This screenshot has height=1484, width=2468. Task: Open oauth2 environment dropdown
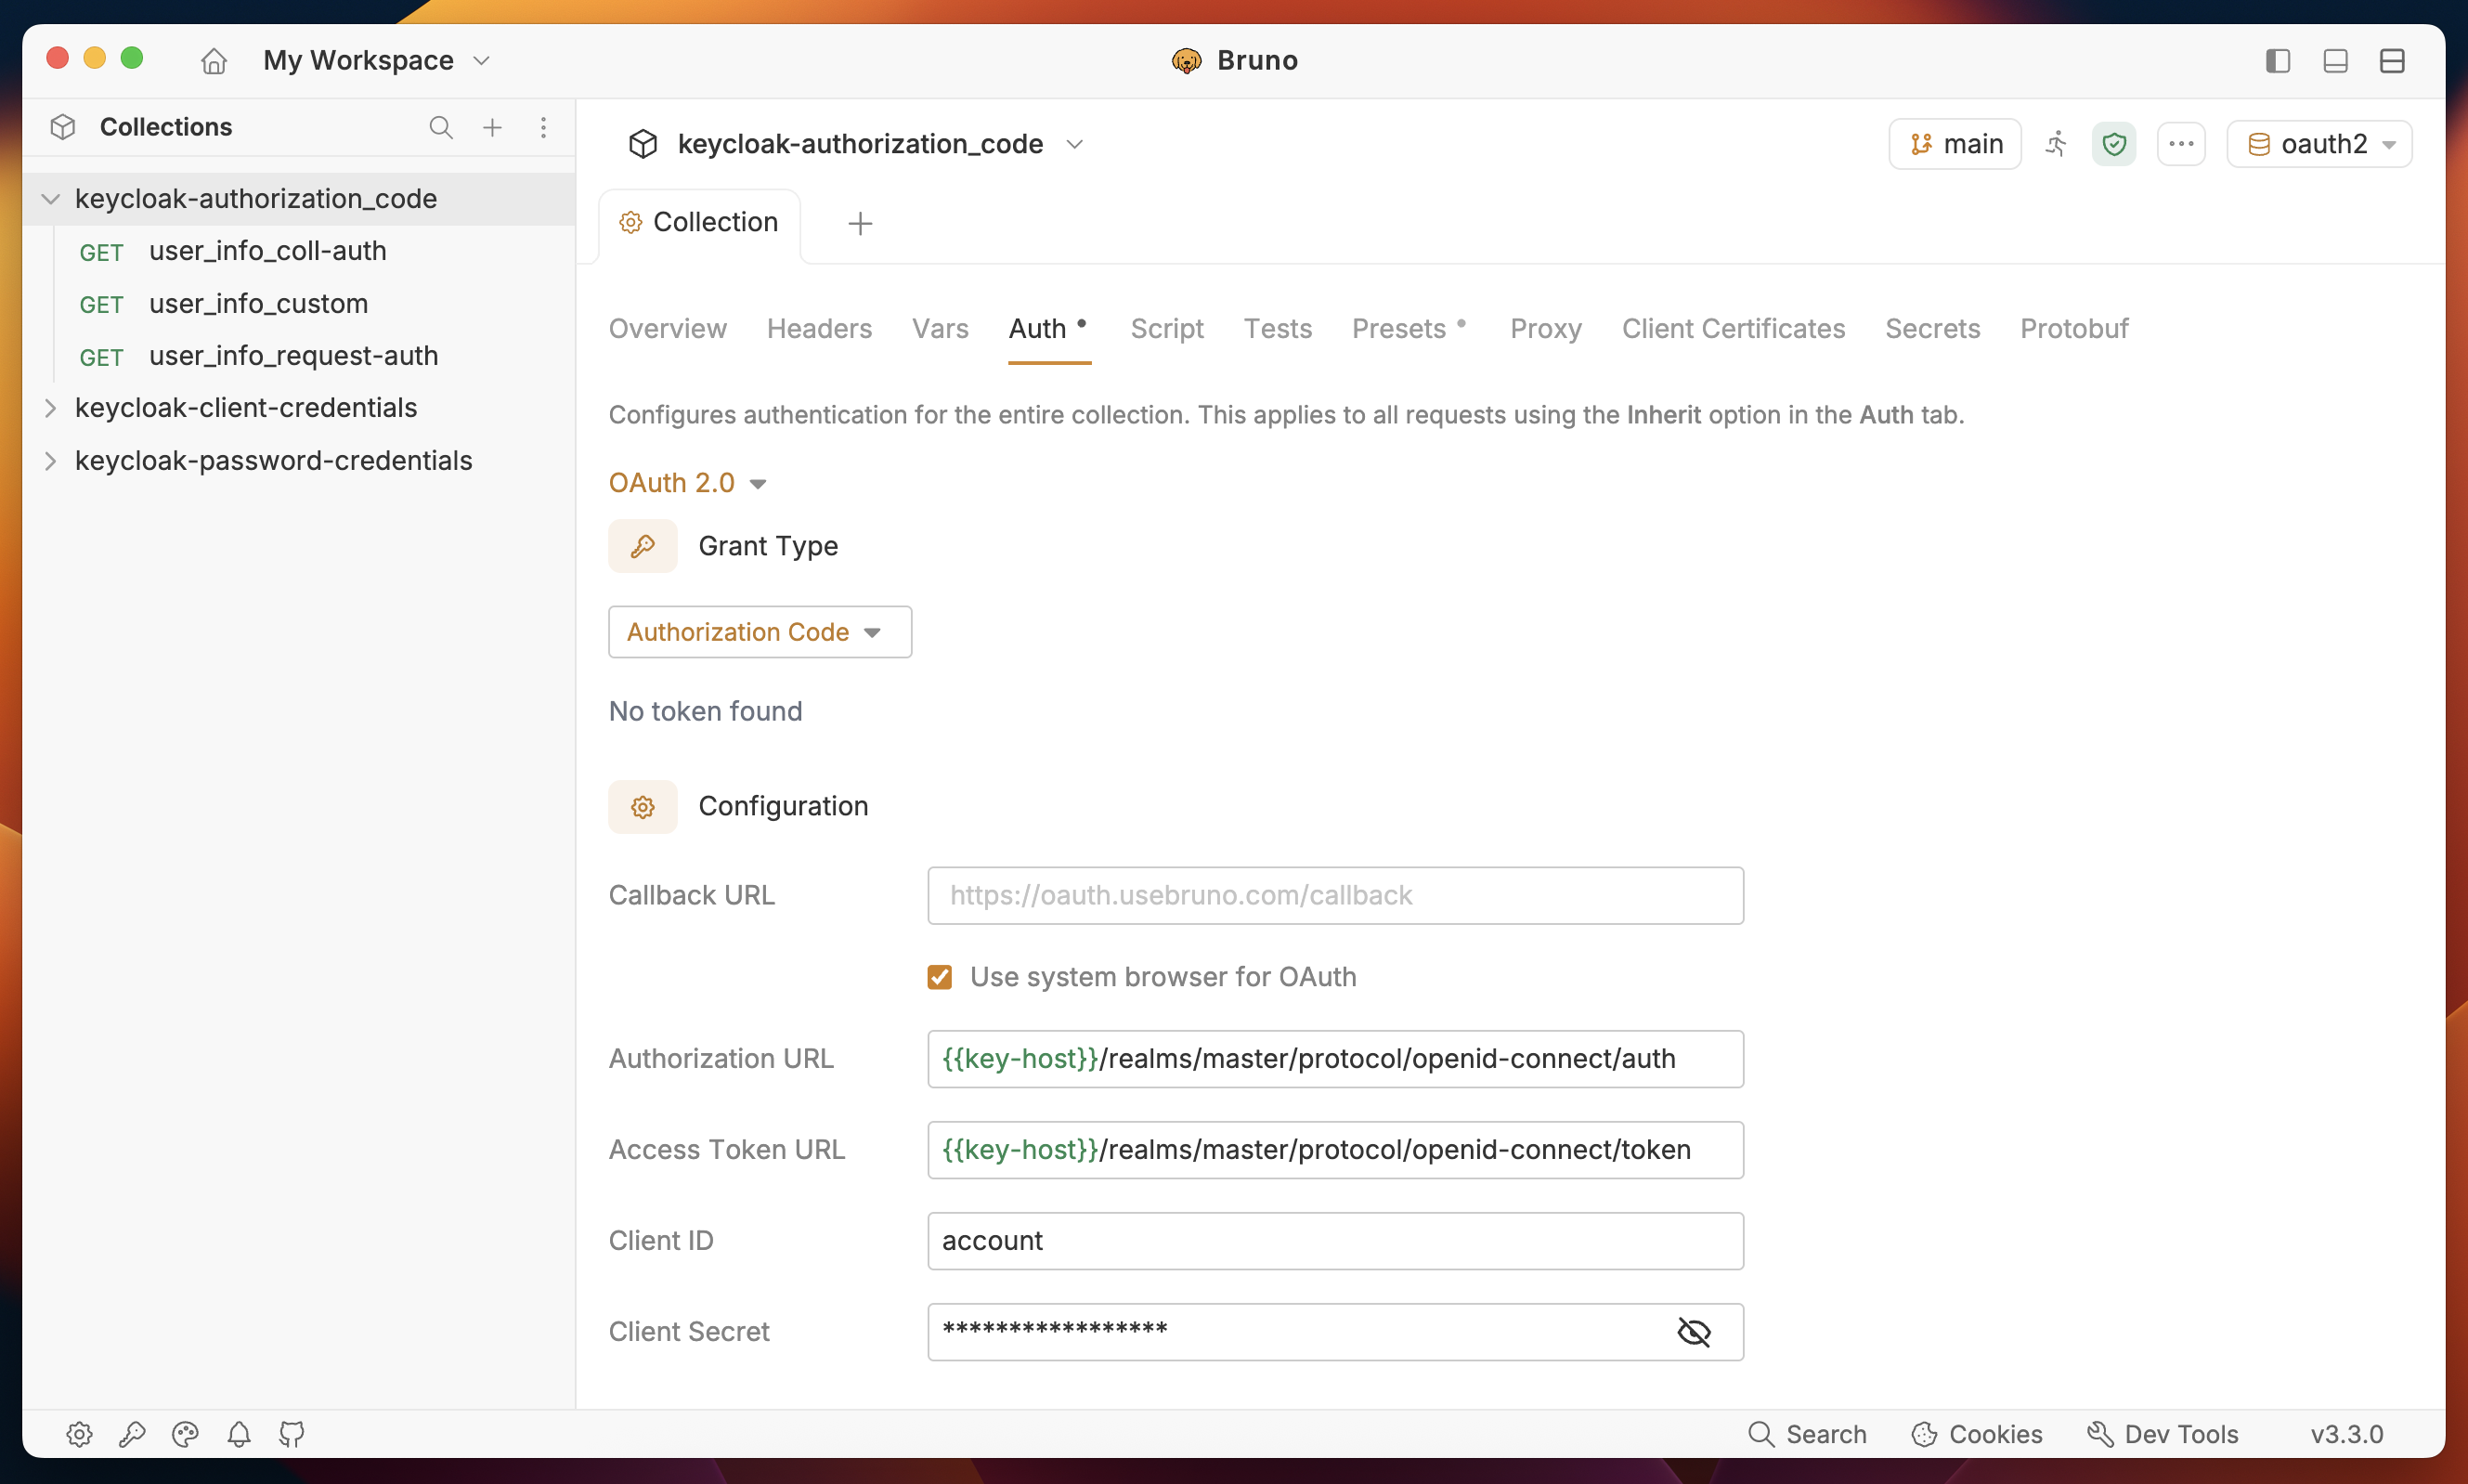pyautogui.click(x=2319, y=144)
